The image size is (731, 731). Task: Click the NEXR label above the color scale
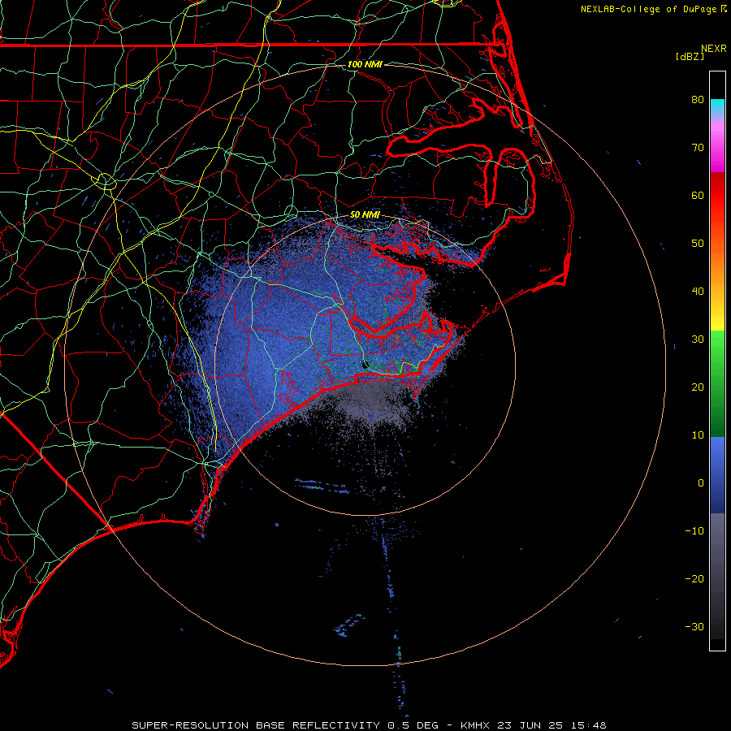[x=714, y=49]
